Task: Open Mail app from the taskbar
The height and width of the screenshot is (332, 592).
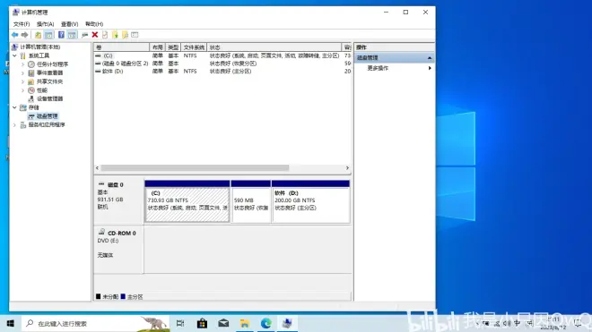Action: pyautogui.click(x=223, y=323)
